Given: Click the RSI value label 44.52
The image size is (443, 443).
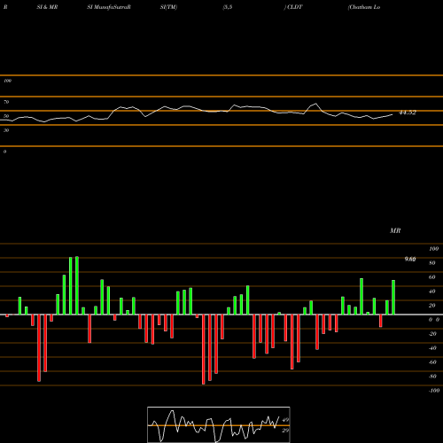Looking at the screenshot, I should point(408,113).
